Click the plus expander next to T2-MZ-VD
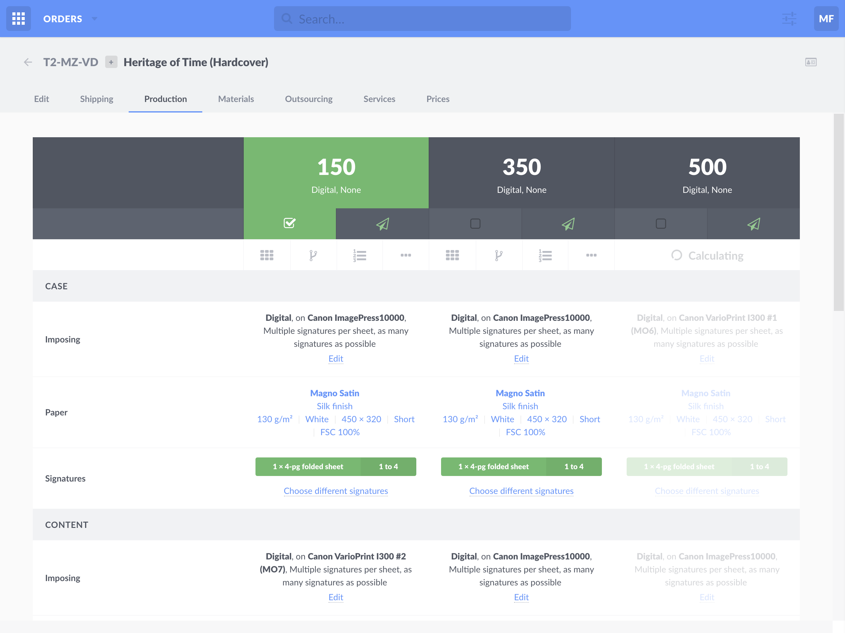The width and height of the screenshot is (845, 633). click(x=111, y=62)
